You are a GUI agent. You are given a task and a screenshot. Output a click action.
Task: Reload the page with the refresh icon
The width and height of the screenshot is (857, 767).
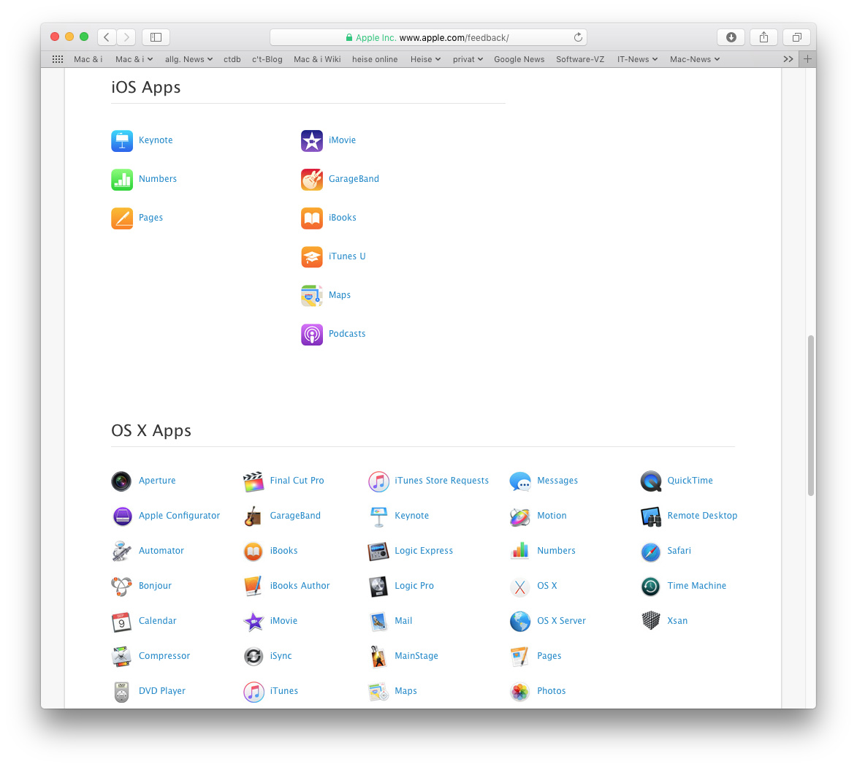(x=578, y=37)
